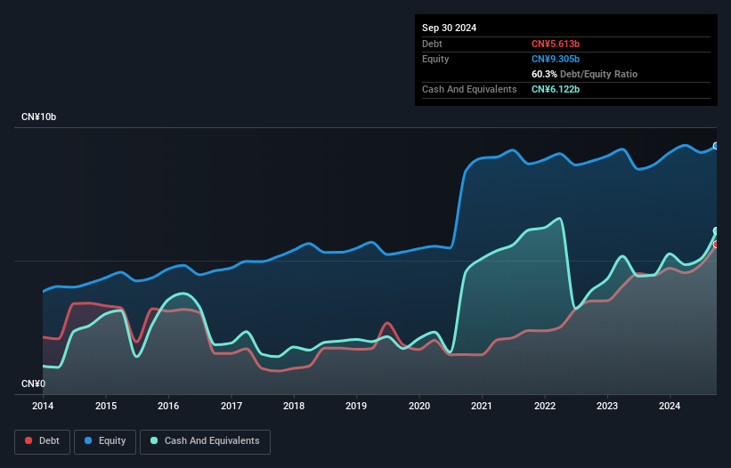Click the 2022 x-axis label
731x468 pixels.
pyautogui.click(x=545, y=406)
